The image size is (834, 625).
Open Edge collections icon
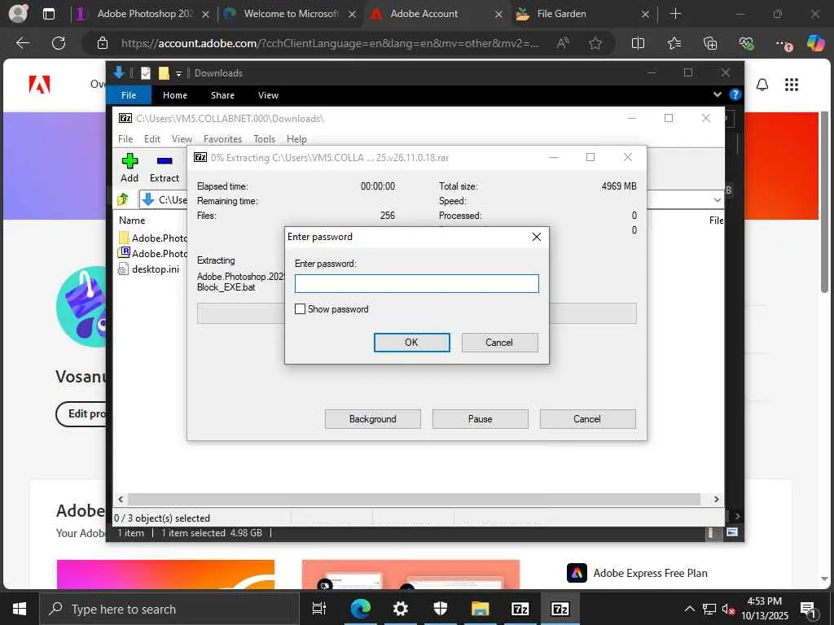(x=710, y=44)
